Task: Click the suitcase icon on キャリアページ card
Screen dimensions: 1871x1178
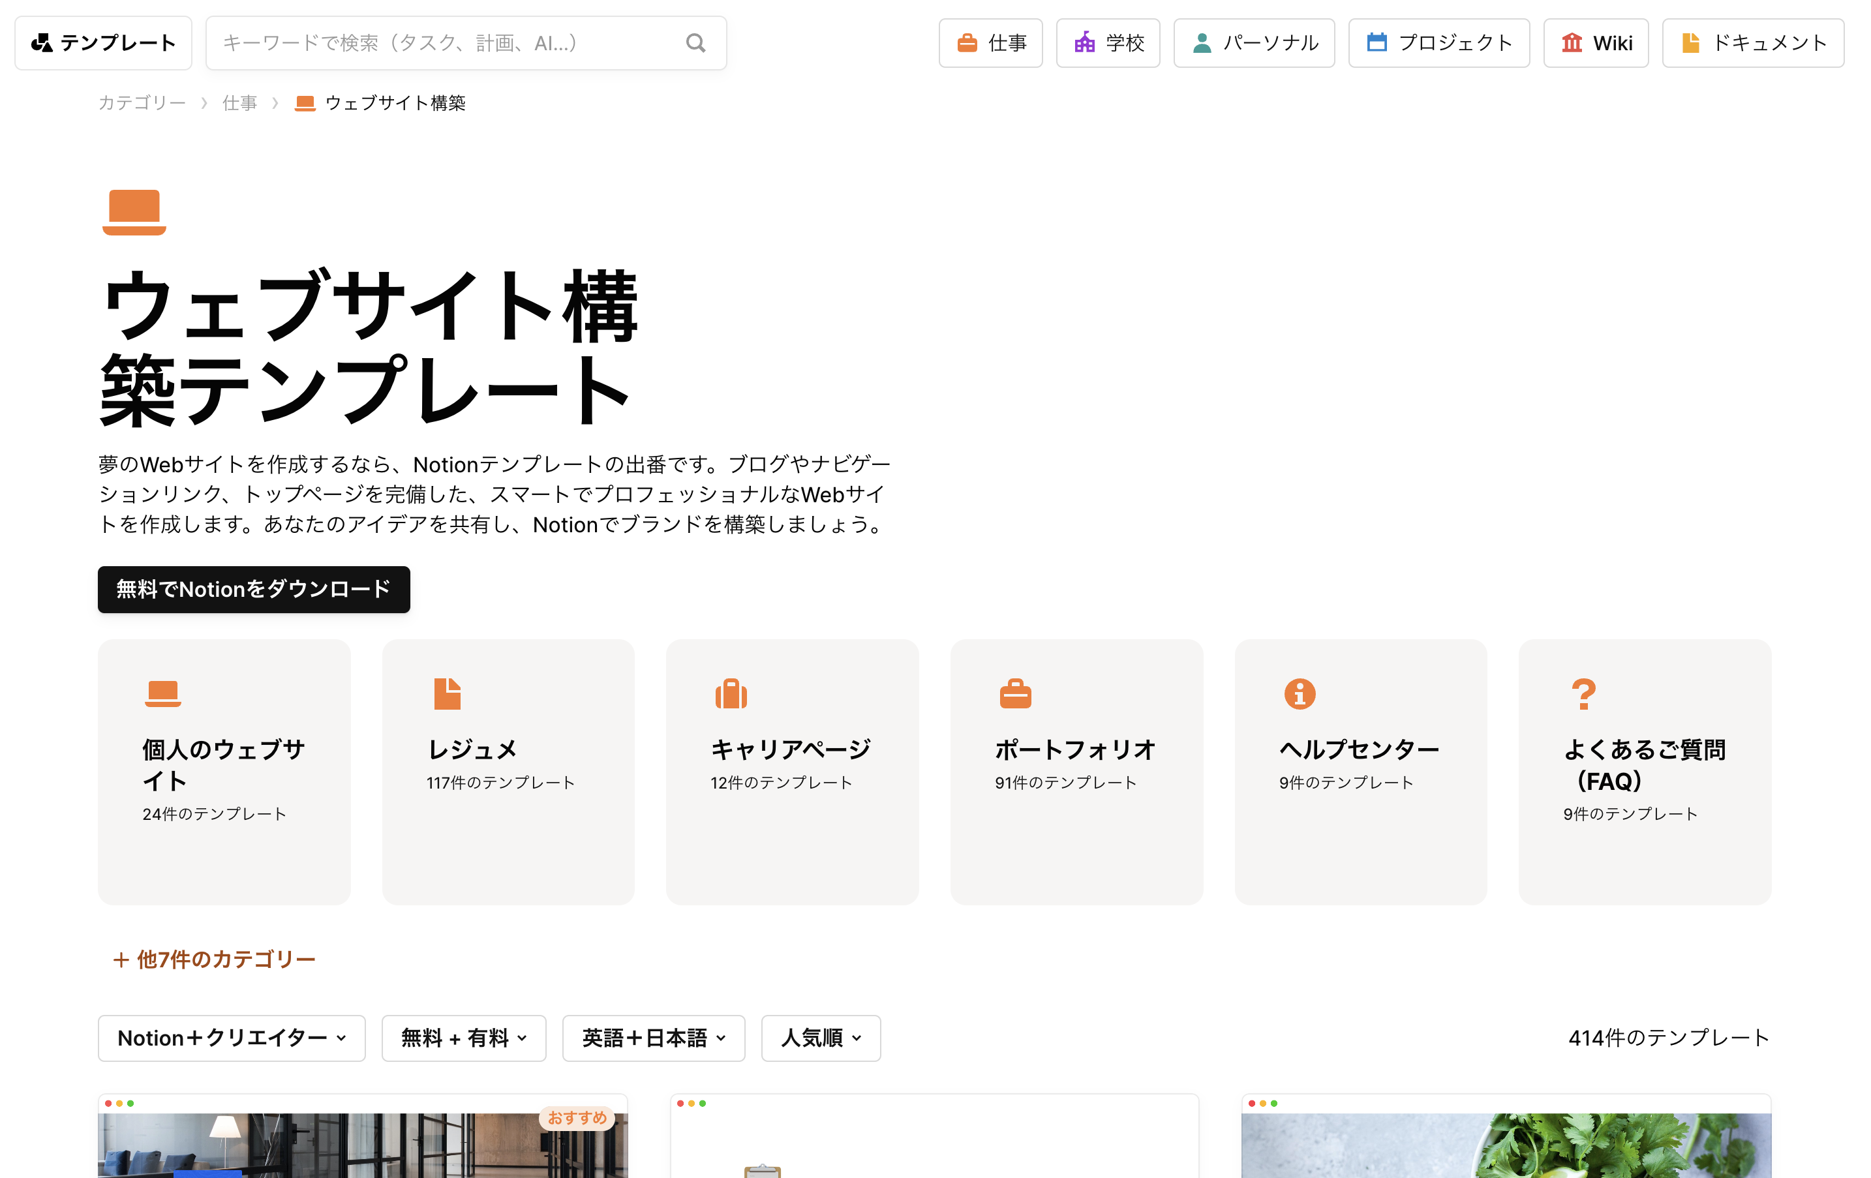Action: 731,693
